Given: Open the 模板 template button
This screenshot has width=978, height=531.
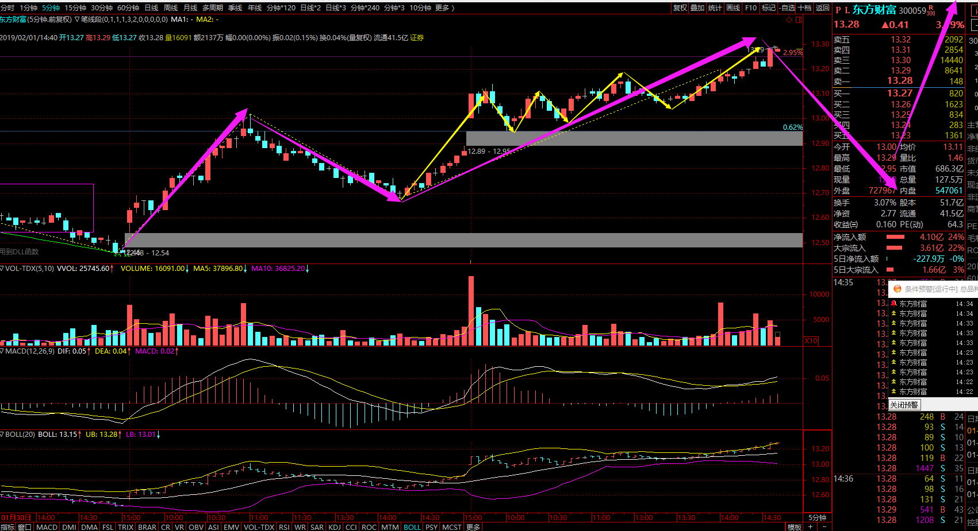Looking at the screenshot, I should pyautogui.click(x=795, y=527).
